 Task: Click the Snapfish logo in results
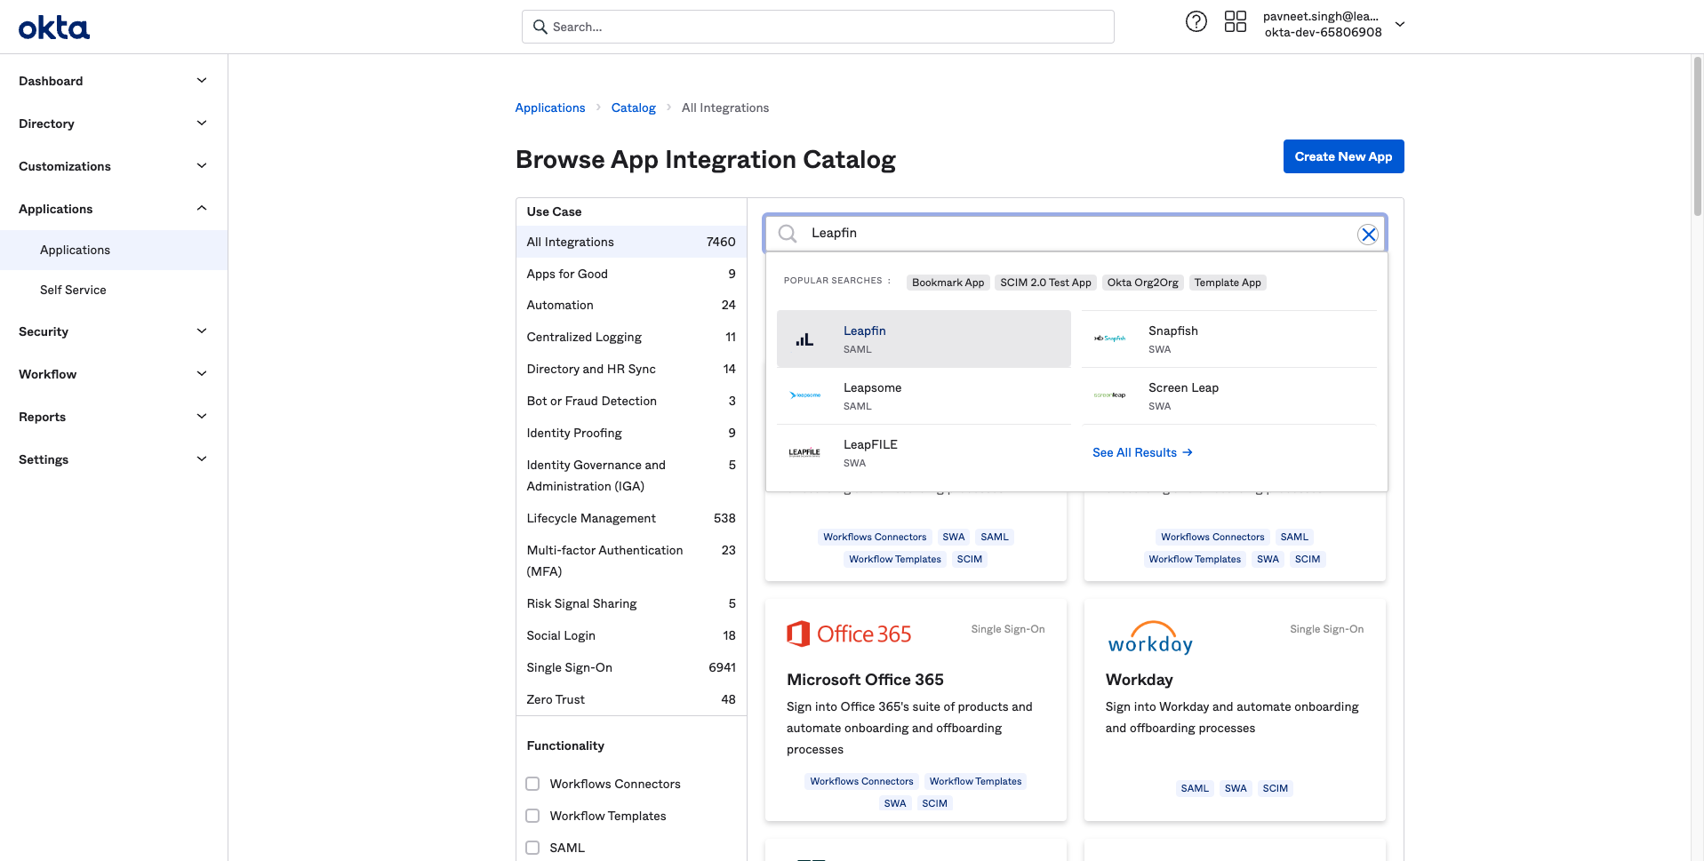(1109, 339)
